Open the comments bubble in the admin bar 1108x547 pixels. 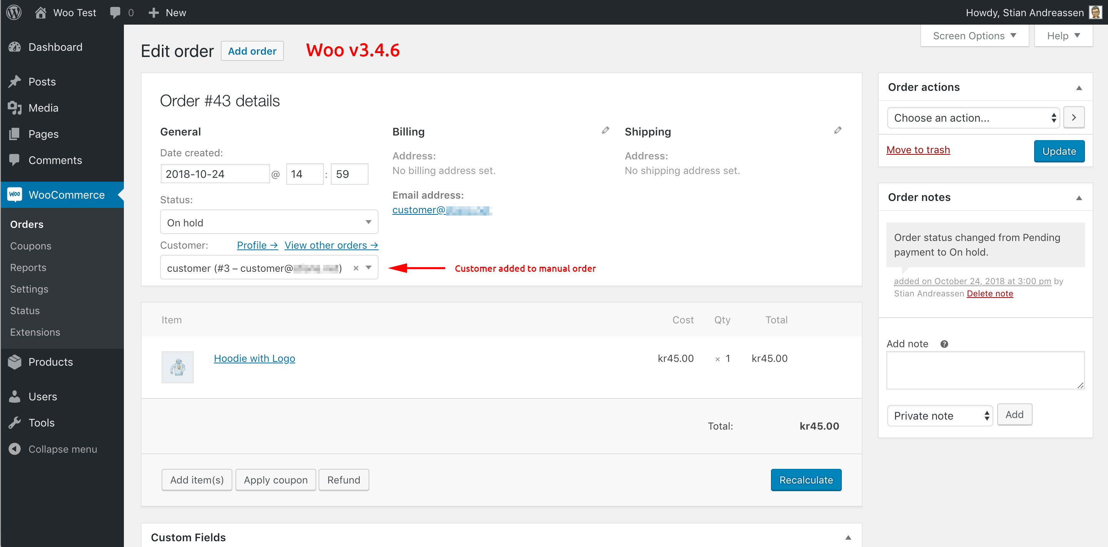coord(115,12)
